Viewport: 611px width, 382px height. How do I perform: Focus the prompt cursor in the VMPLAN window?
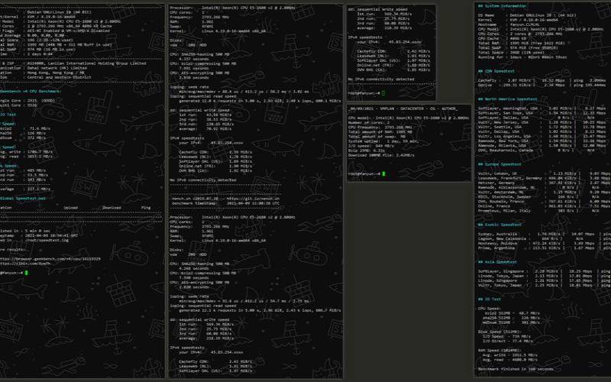click(x=383, y=173)
